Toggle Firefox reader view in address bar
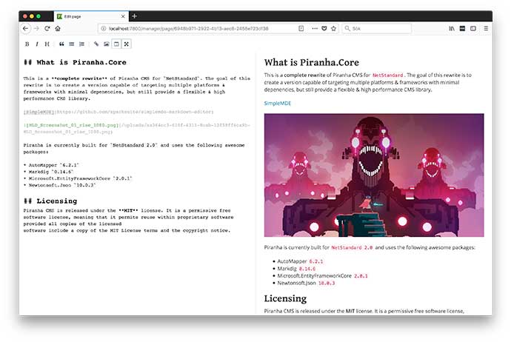 pyautogui.click(x=301, y=28)
